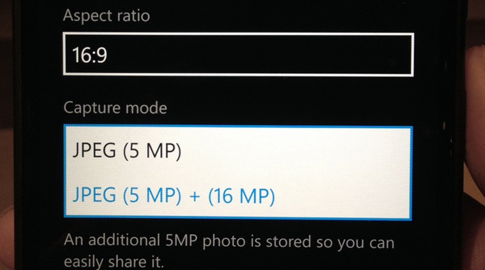Screen dimensions: 485x270
Task: Select the 5 MP only JPEG mode
Action: coord(126,151)
